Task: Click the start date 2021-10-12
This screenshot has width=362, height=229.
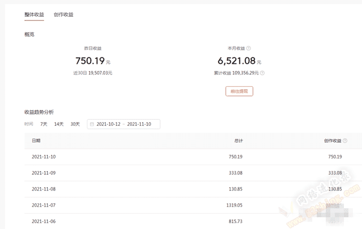Action: (x=109, y=124)
